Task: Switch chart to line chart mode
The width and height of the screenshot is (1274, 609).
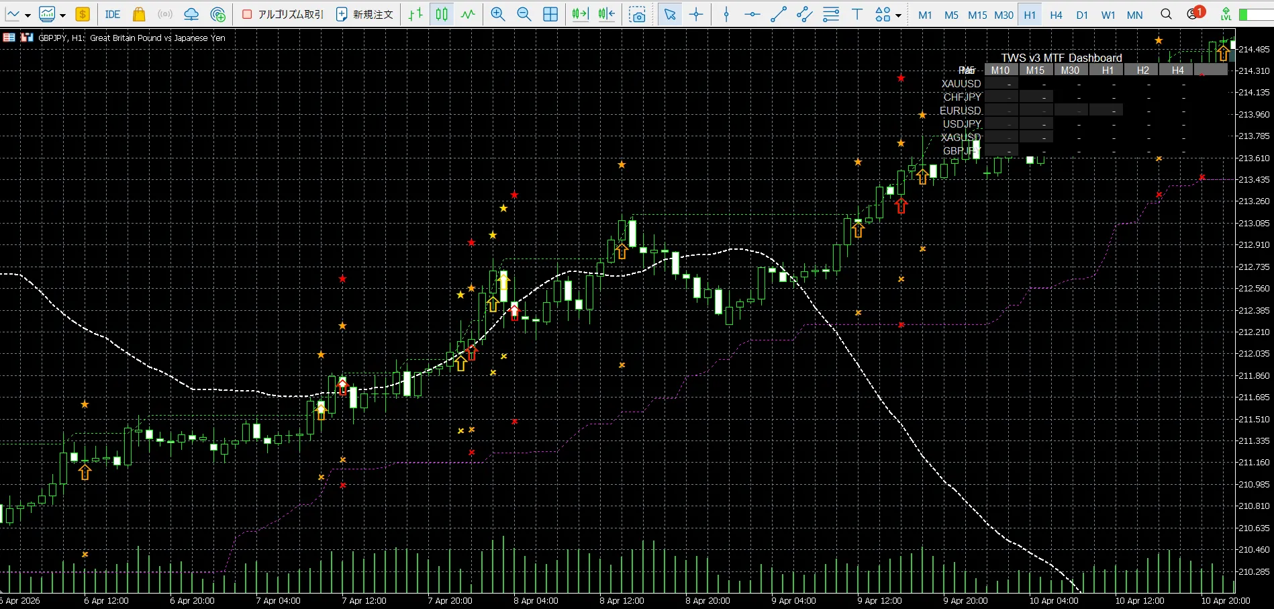Action: tap(468, 14)
